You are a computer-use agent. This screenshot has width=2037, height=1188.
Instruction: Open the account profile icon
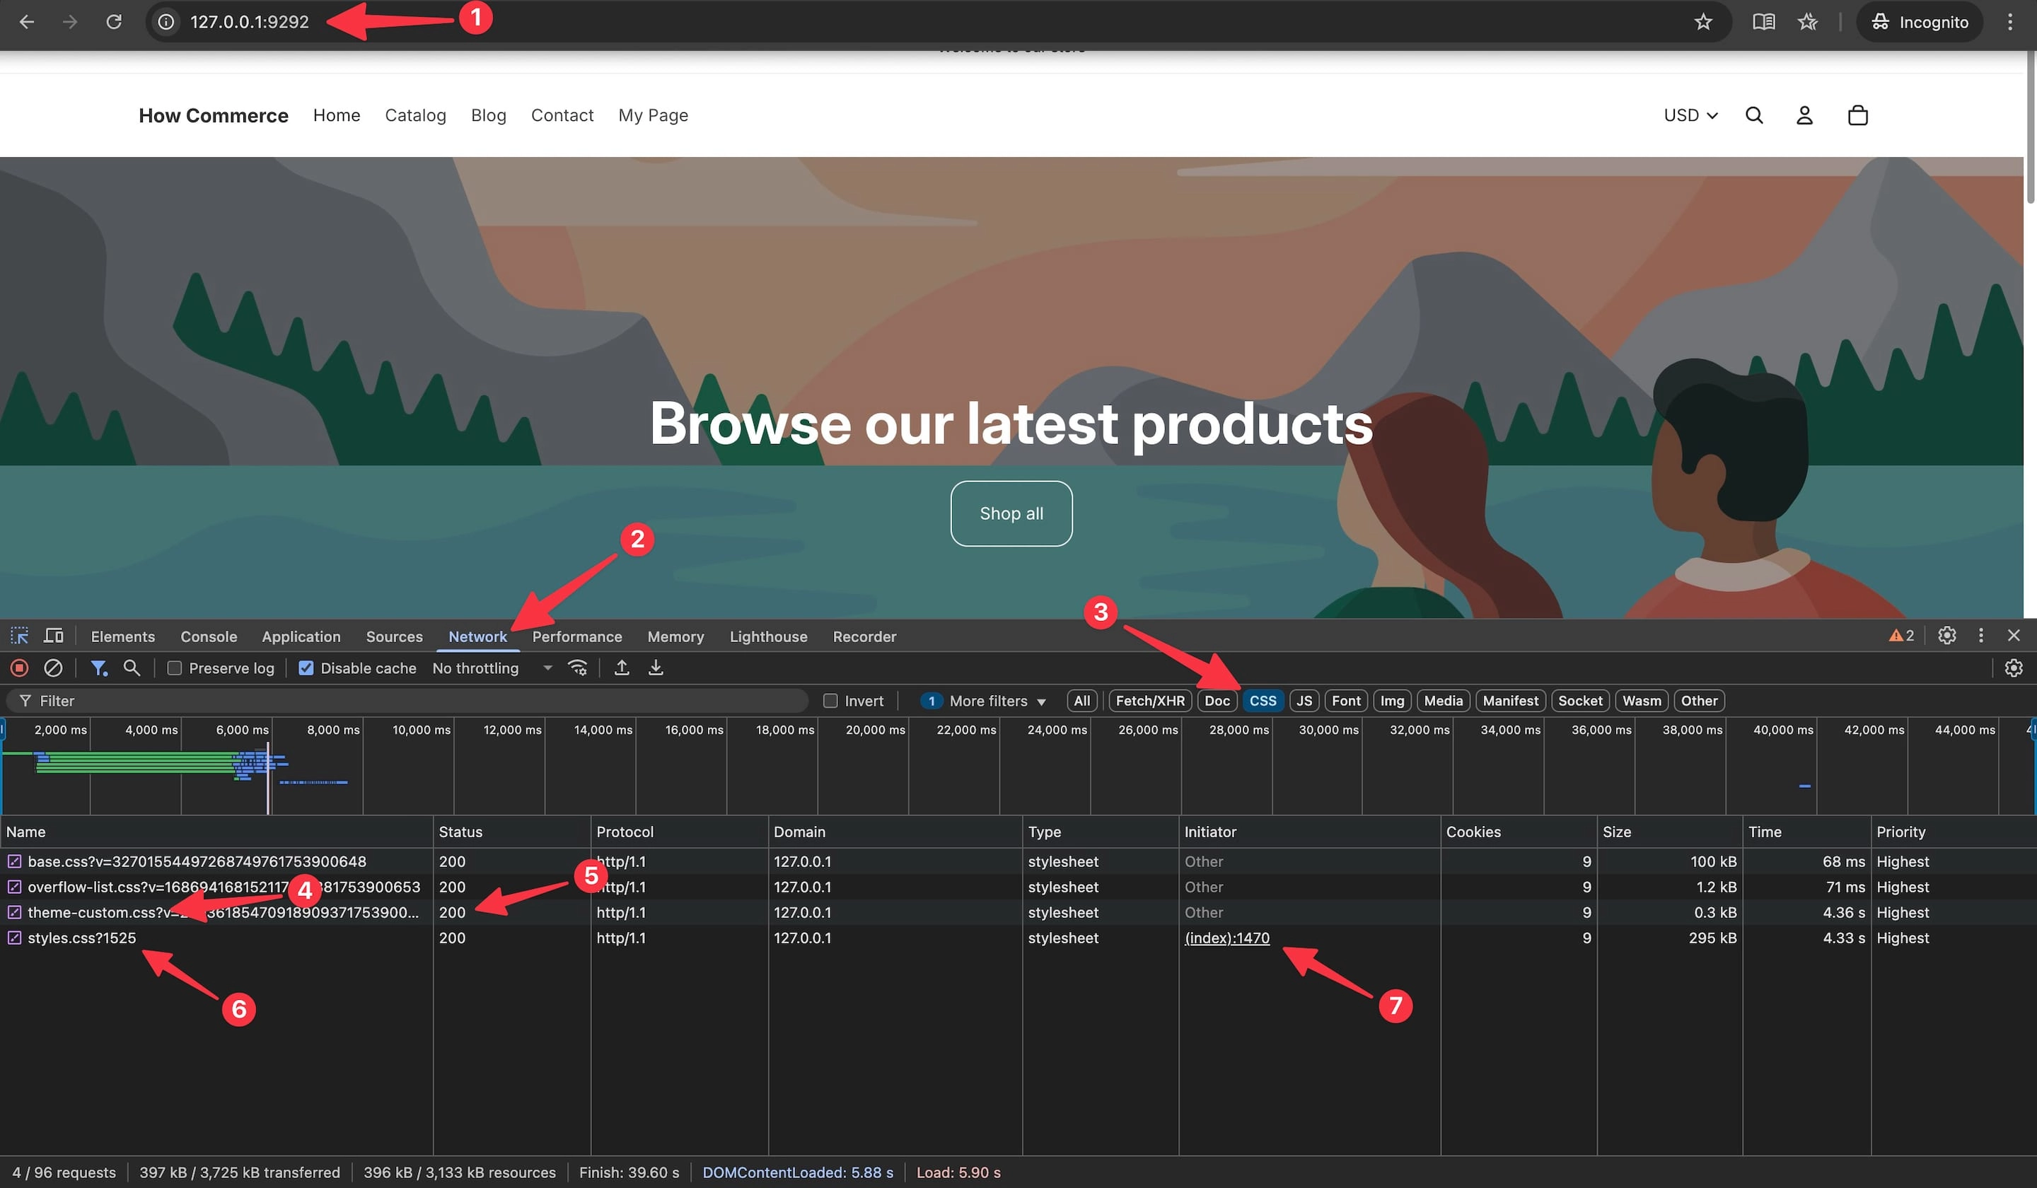pos(1804,115)
